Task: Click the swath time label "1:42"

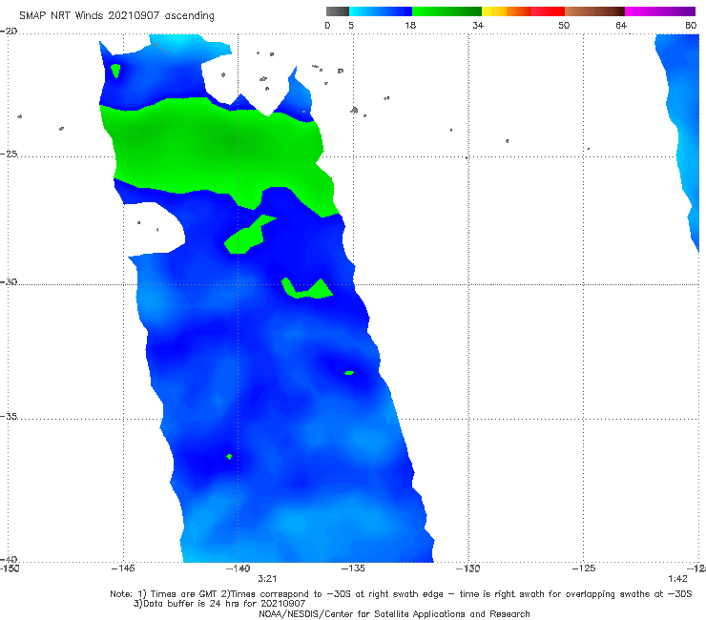Action: coord(677,579)
